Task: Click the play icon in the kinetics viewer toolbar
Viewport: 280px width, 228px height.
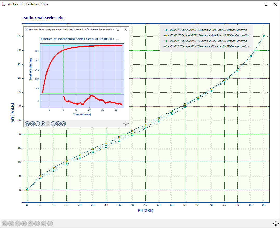Action: [43, 124]
